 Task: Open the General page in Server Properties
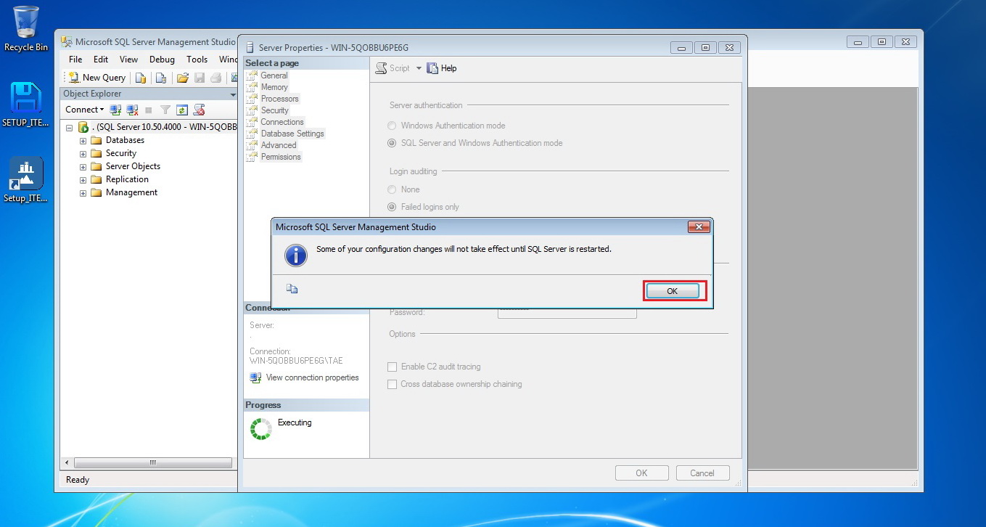point(274,75)
